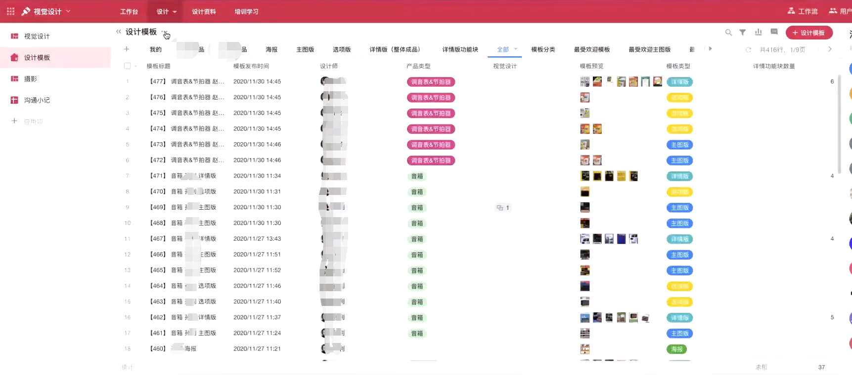Open the comments chat icon
The height and width of the screenshot is (379, 852).
774,32
